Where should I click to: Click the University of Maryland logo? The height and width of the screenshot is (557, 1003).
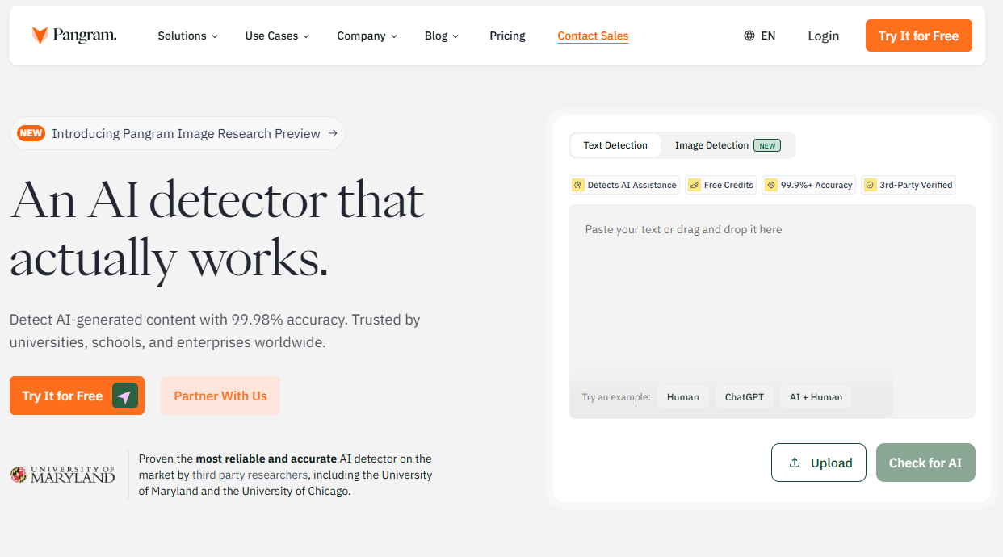[63, 475]
